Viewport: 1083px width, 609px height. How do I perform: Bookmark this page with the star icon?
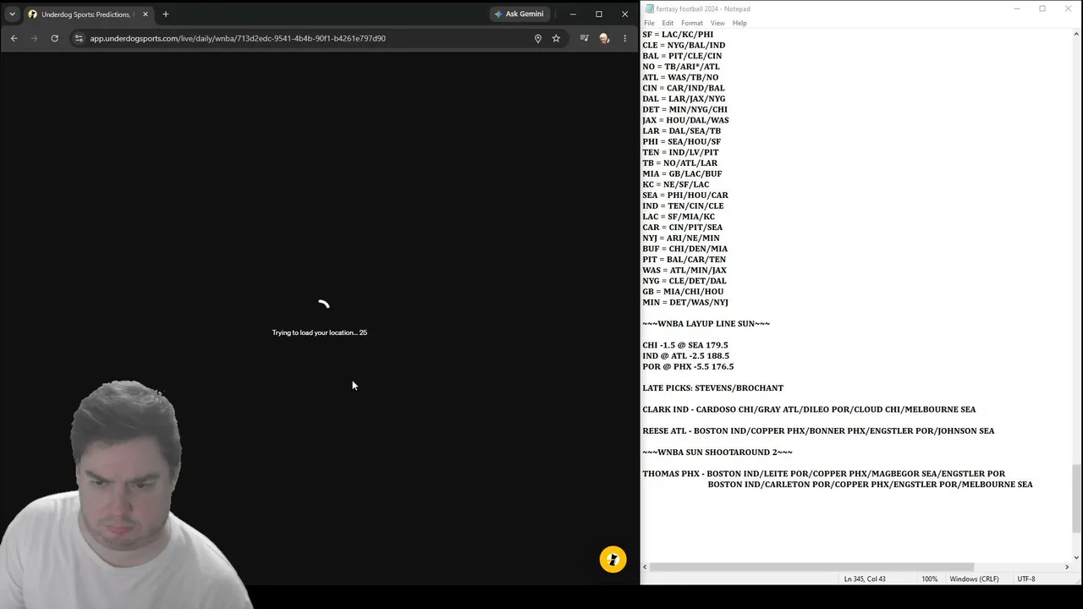556,38
